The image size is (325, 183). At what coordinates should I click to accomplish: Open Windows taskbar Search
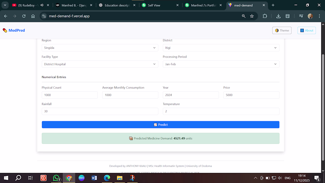(x=18, y=178)
